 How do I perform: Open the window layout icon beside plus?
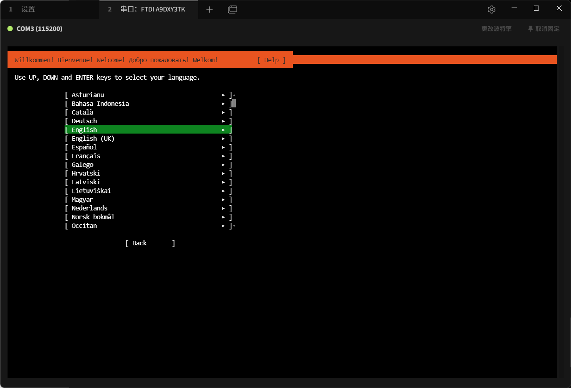(x=233, y=10)
